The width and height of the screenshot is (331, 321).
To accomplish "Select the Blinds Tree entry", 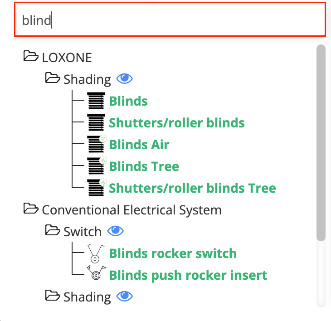I will click(144, 166).
